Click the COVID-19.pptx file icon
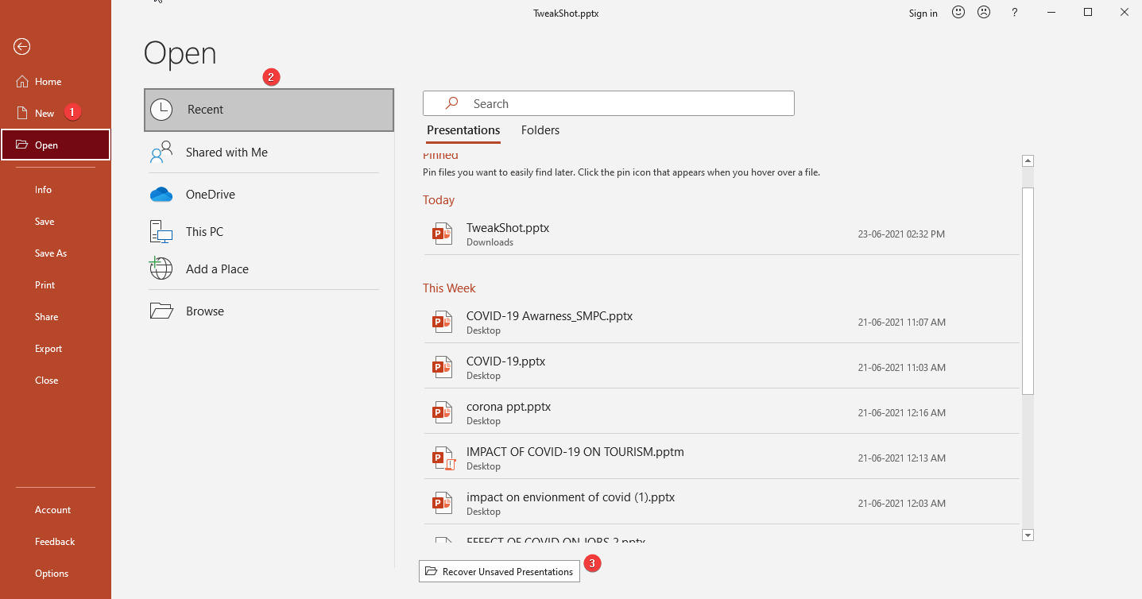 (441, 366)
